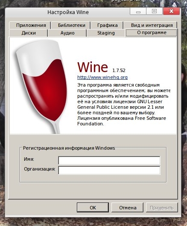Screen dimensions: 187x226
Task: Confirm with the OK button
Action: tap(93, 208)
